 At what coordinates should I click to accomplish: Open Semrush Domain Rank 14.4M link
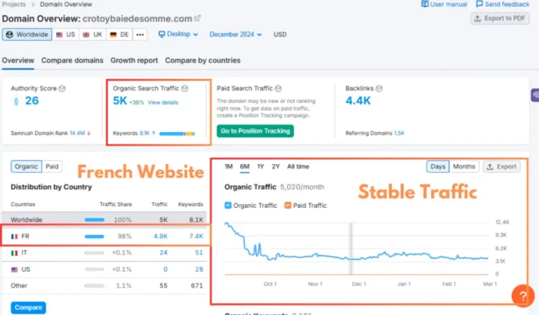tap(77, 133)
